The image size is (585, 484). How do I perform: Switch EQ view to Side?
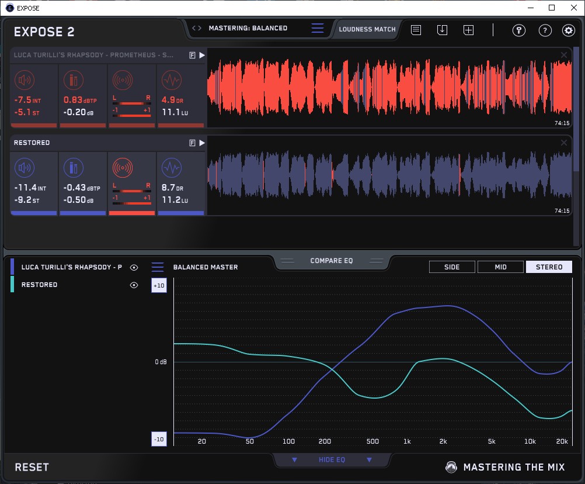pyautogui.click(x=452, y=267)
